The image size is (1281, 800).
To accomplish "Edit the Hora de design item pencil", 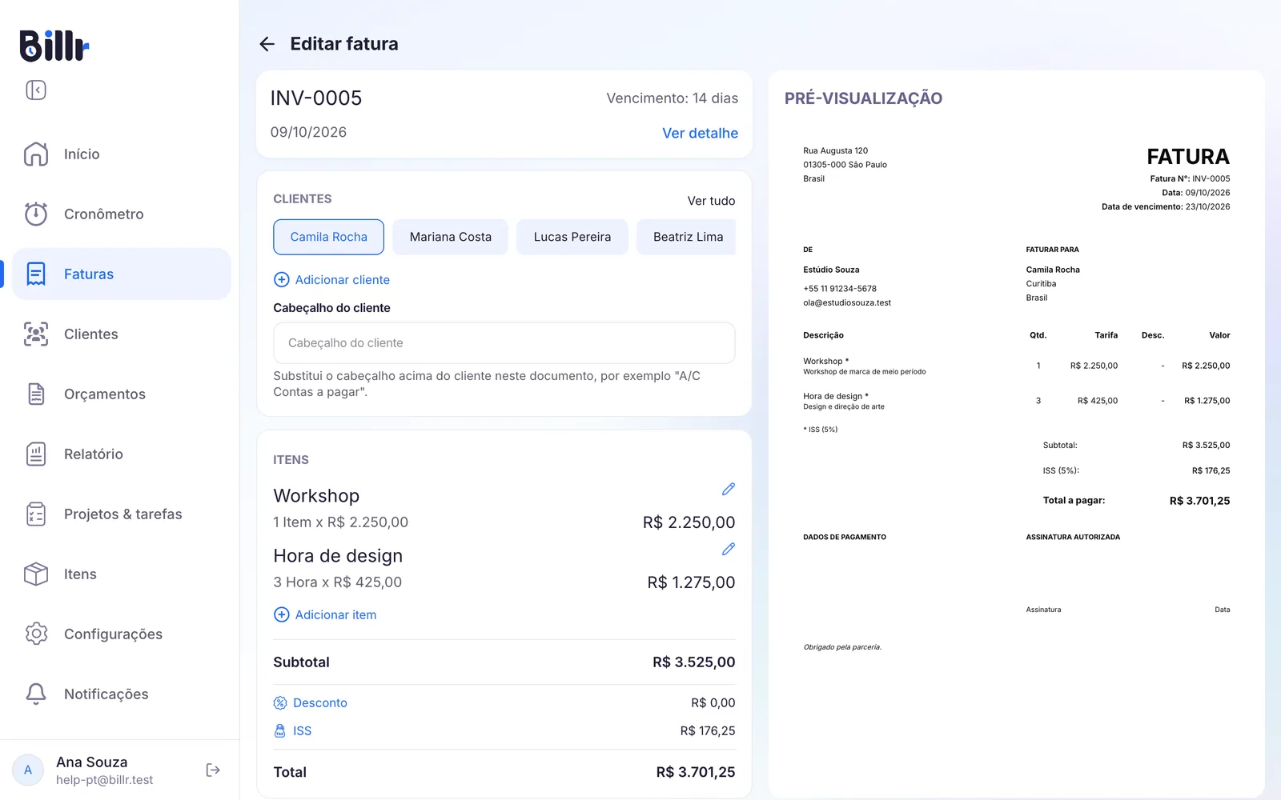I will pyautogui.click(x=729, y=549).
